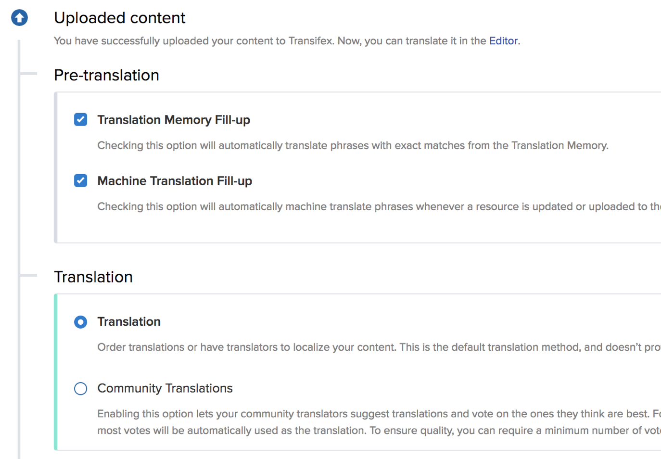
Task: Click the Community Translations label text
Action: (165, 388)
